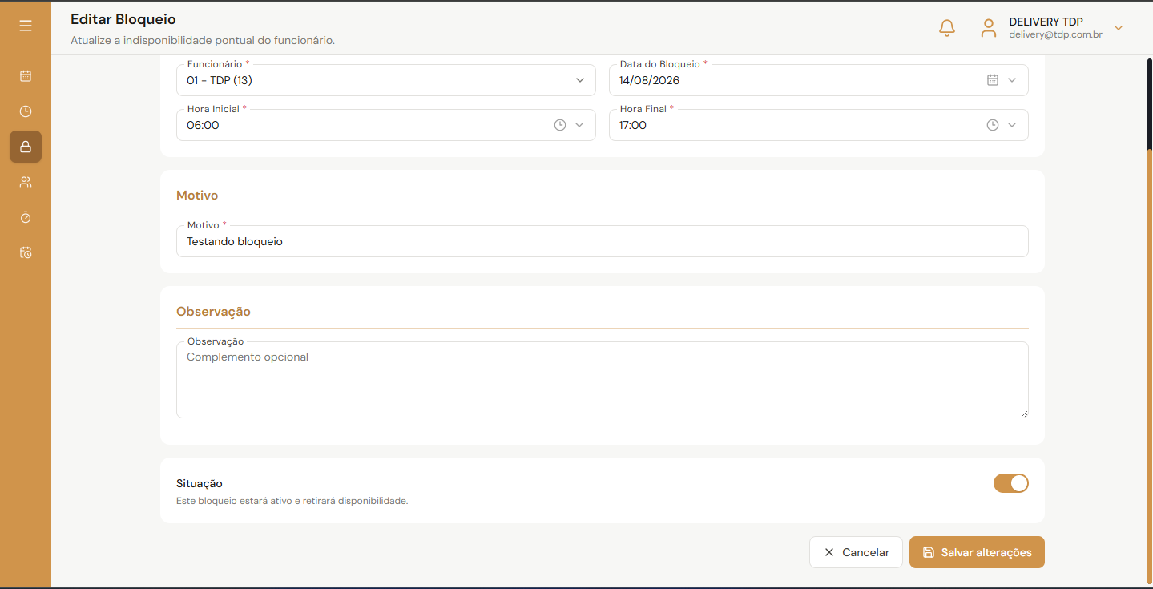Image resolution: width=1153 pixels, height=589 pixels.
Task: Open the clock page from the sidebar
Action: (26, 111)
